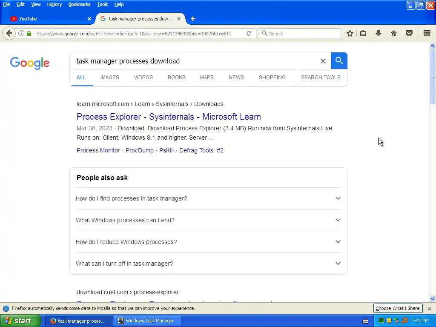Switch to MAPS results
436x327 pixels.
click(x=207, y=77)
